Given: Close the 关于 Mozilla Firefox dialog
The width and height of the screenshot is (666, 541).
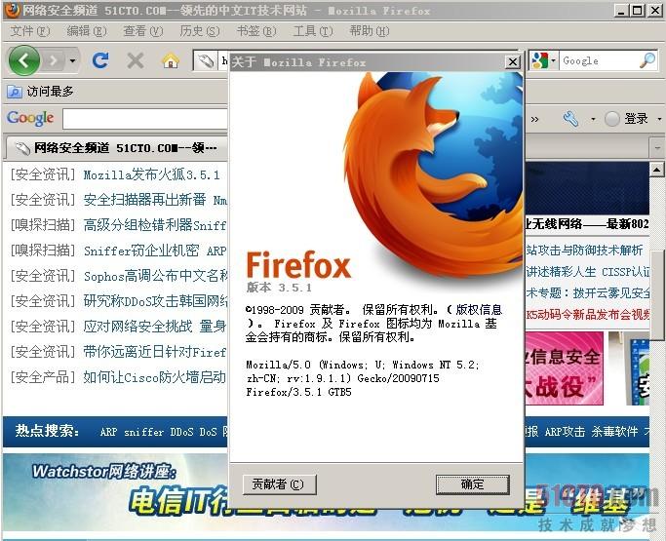Looking at the screenshot, I should click(x=513, y=62).
